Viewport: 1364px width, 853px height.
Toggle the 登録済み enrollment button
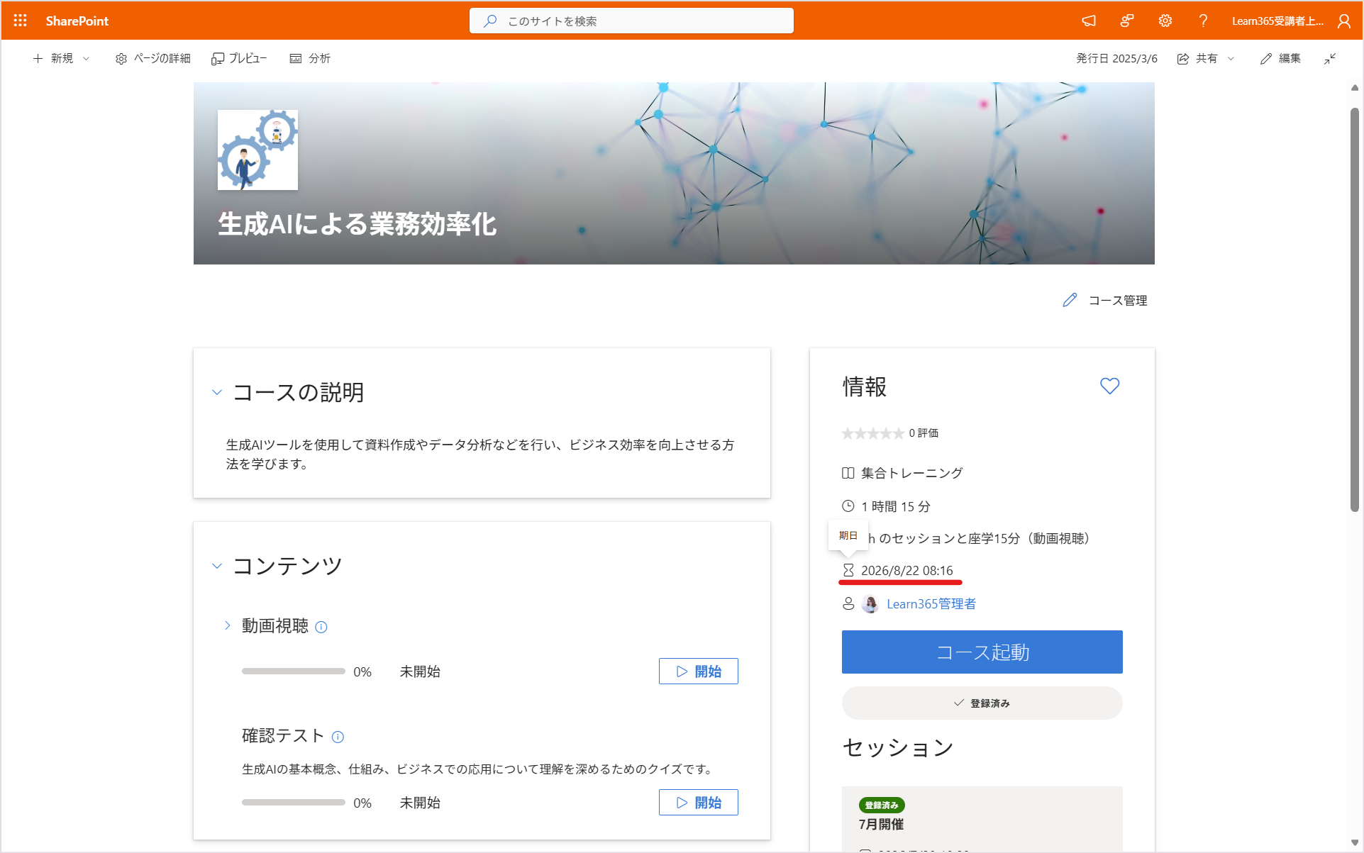pyautogui.click(x=982, y=703)
